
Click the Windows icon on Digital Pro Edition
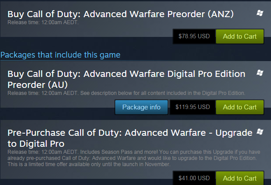[260, 72]
